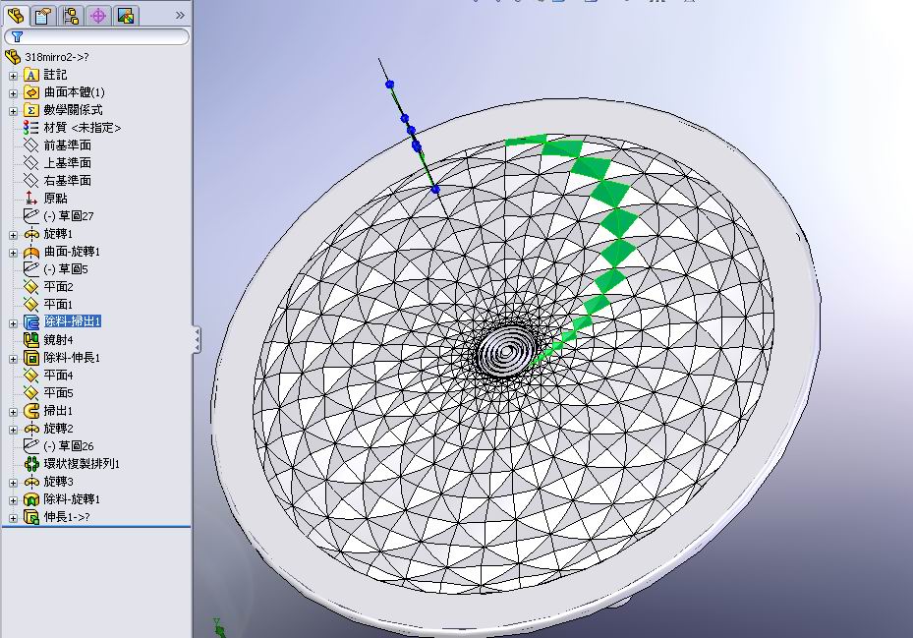Click the 環狀複製排列1 circular pattern icon
Image resolution: width=913 pixels, height=638 pixels.
click(30, 463)
